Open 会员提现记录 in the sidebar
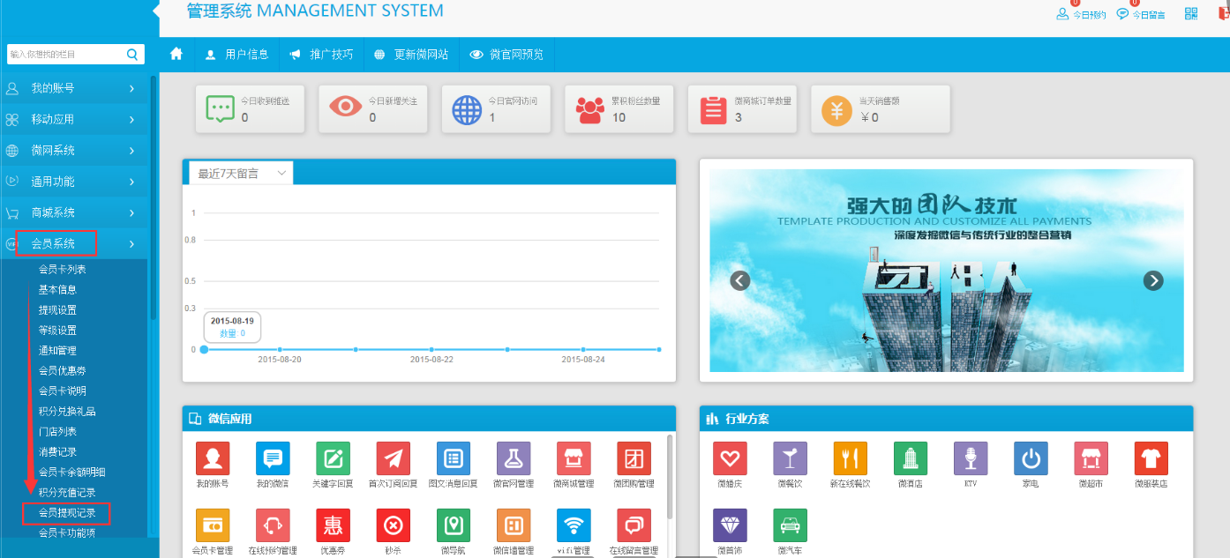The width and height of the screenshot is (1230, 558). (x=67, y=512)
